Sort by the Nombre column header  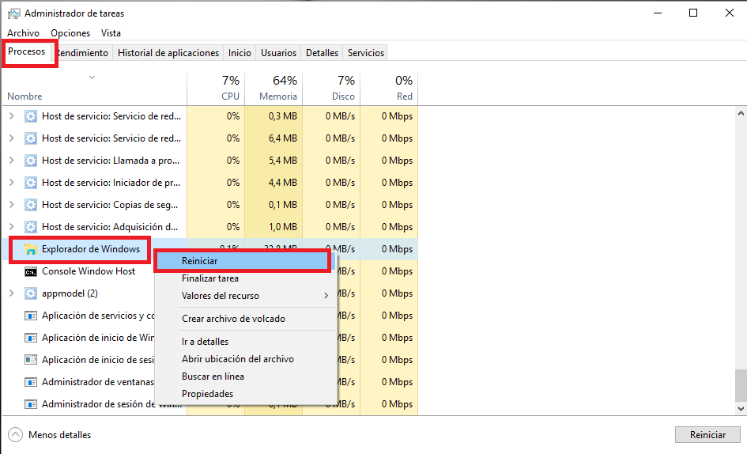[94, 89]
